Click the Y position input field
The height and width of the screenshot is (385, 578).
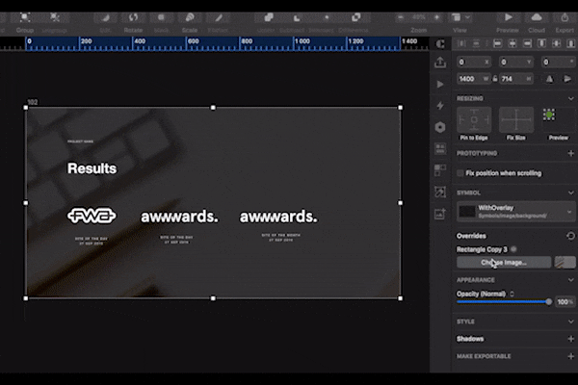pyautogui.click(x=516, y=63)
